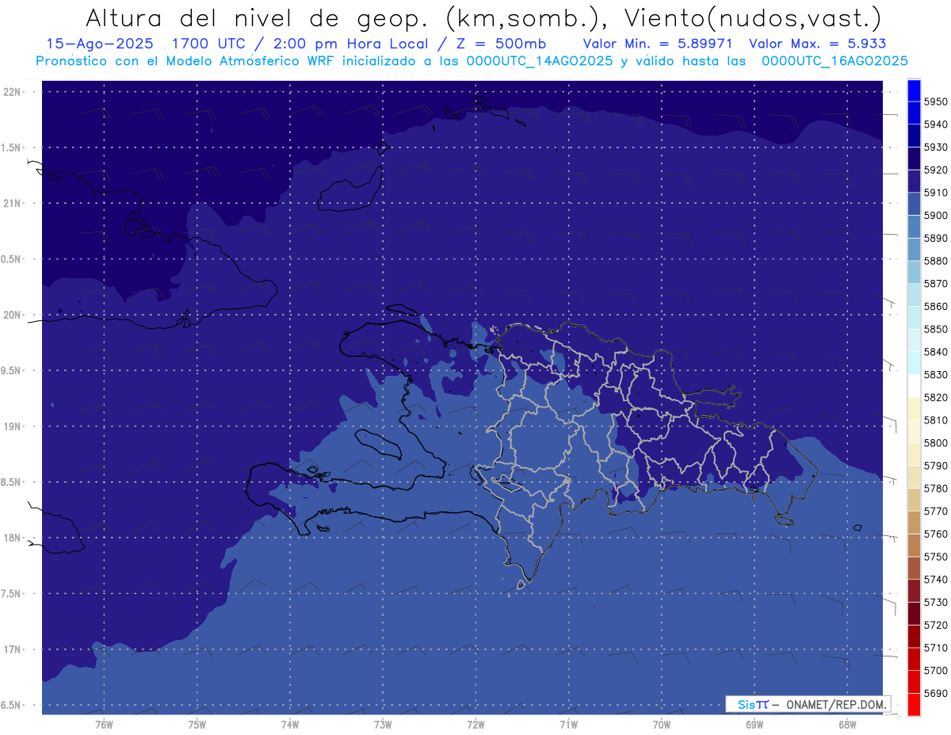Click the '72W' longitude label
The height and width of the screenshot is (735, 951).
click(x=475, y=725)
